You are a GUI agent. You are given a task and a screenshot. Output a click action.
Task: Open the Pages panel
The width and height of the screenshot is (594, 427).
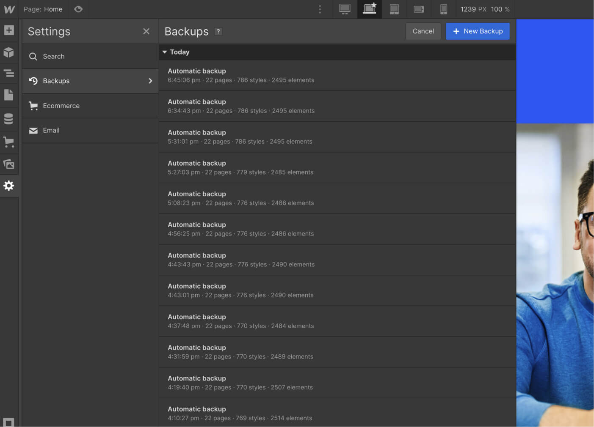9,95
